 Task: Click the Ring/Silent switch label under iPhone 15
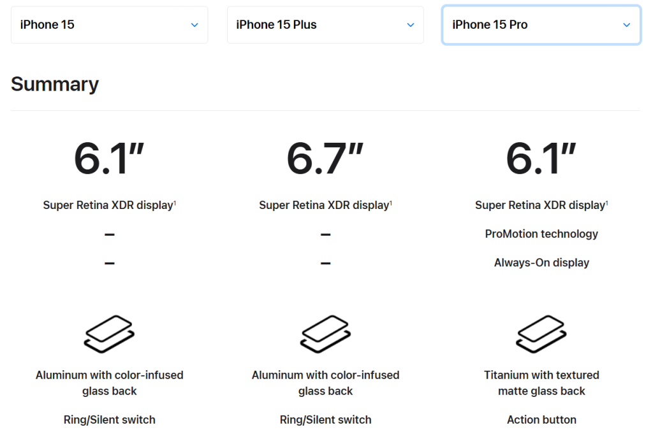[x=109, y=419]
